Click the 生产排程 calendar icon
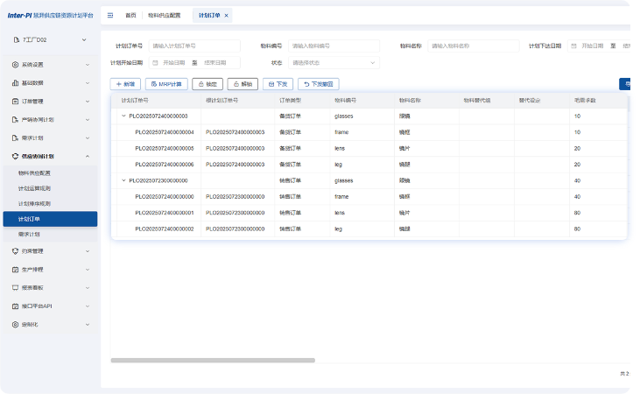Viewport: 640px width, 394px height. (15, 270)
